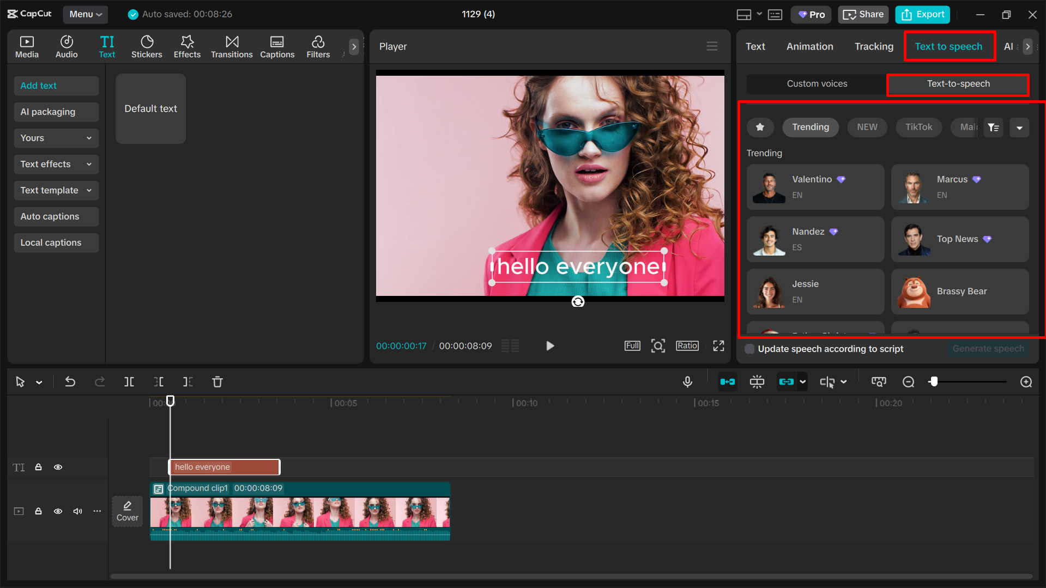The image size is (1046, 588).
Task: Select the Custom voices tab
Action: [x=817, y=84]
